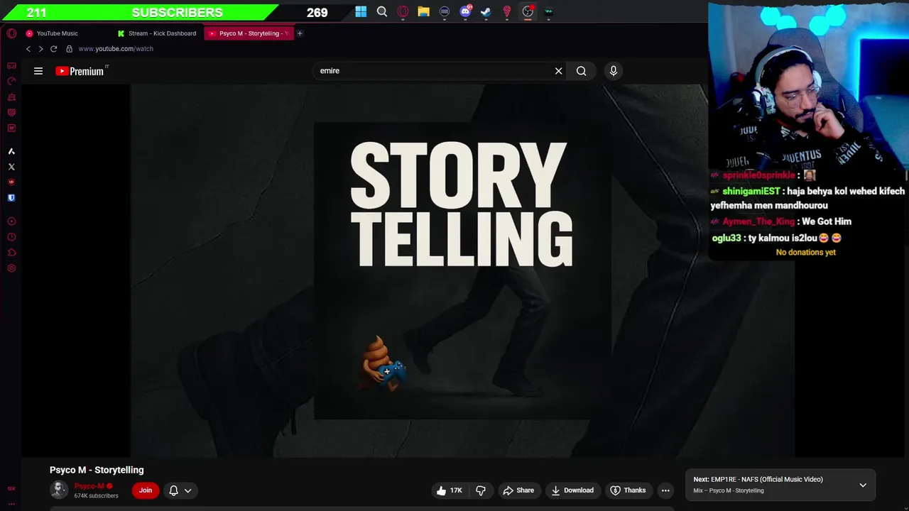This screenshot has width=909, height=511.
Task: Open Extensions cube icon in the sidebar
Action: coord(11,253)
